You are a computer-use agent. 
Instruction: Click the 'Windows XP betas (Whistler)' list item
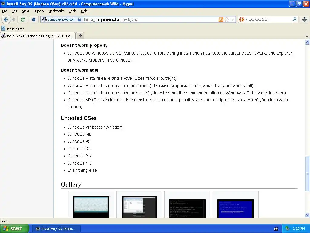[95, 127]
